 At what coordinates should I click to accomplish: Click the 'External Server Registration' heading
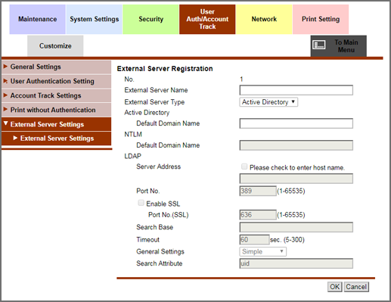tap(165, 69)
